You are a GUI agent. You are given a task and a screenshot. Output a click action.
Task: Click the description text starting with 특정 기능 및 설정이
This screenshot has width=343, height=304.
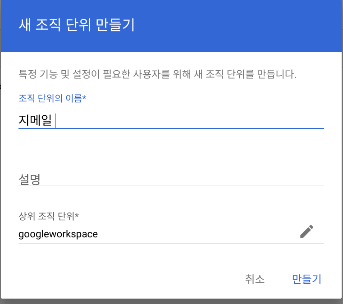(x=157, y=74)
